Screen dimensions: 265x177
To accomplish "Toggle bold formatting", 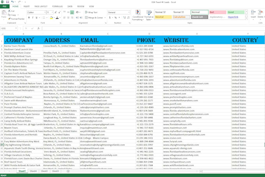I will pyautogui.click(x=29, y=17).
